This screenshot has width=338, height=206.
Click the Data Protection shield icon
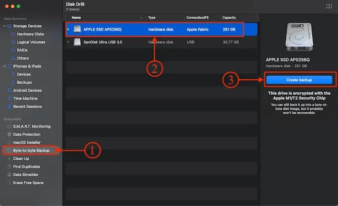[x=9, y=134]
